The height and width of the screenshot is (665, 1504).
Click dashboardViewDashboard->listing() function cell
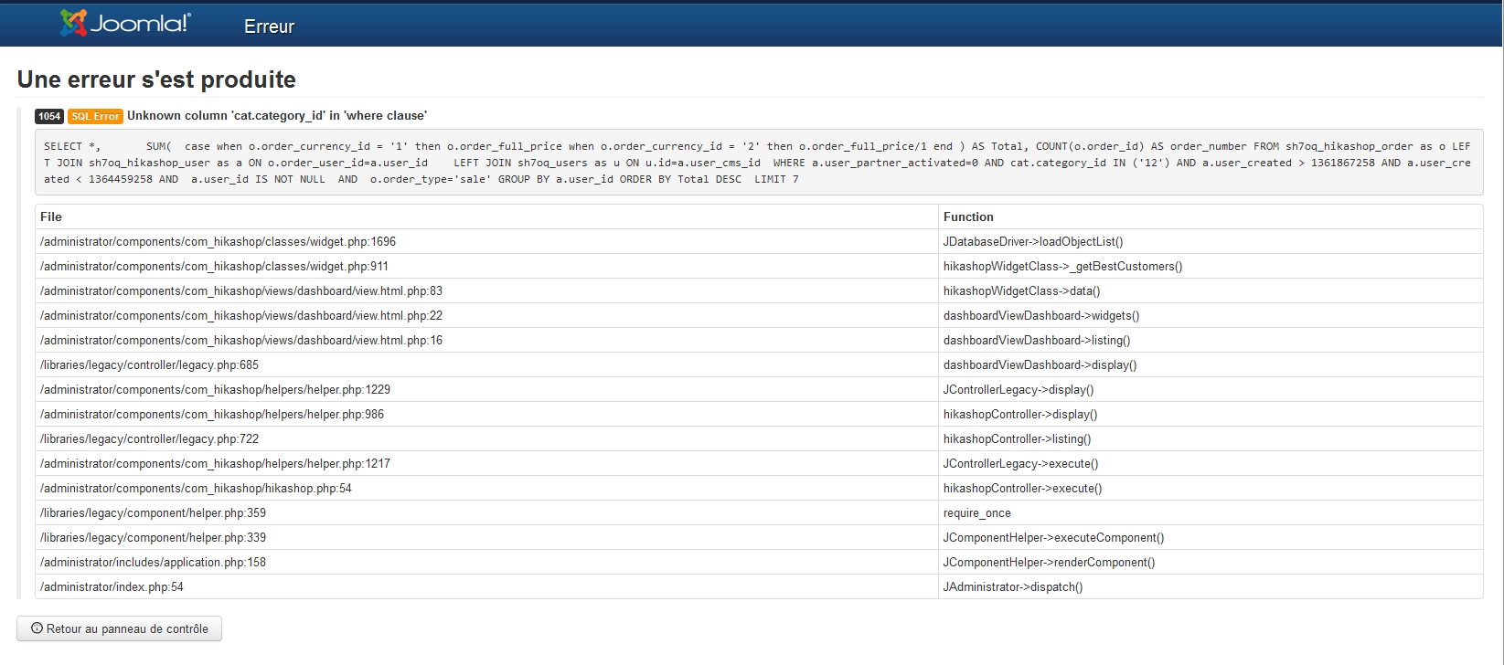coord(1211,340)
